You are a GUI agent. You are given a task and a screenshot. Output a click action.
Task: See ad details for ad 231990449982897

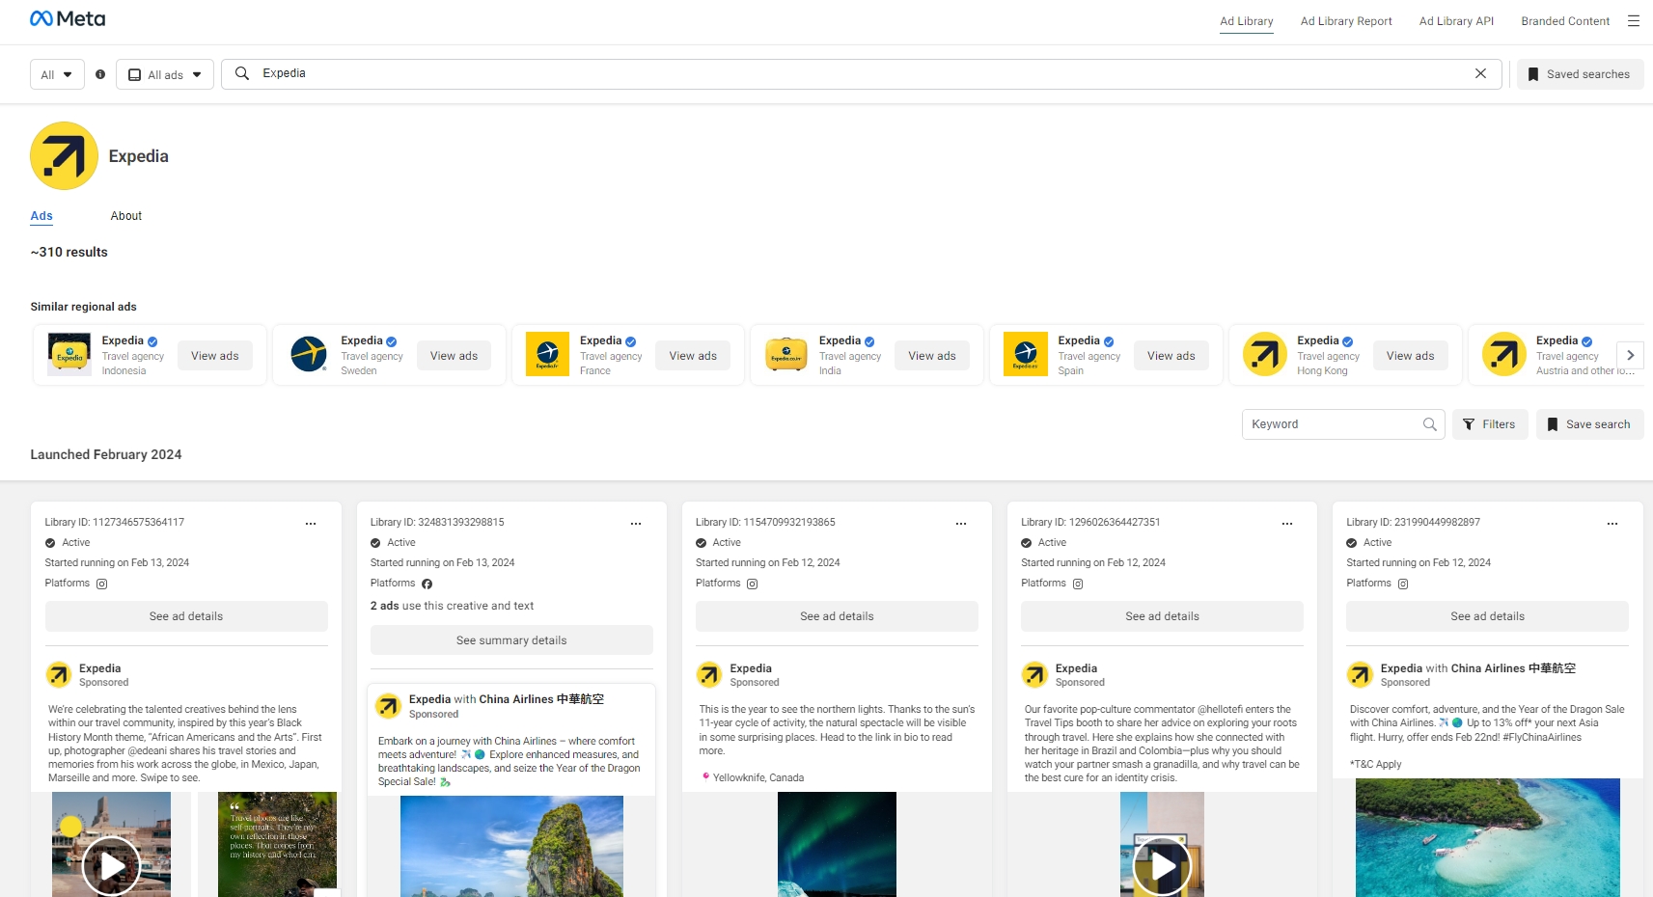(x=1487, y=616)
